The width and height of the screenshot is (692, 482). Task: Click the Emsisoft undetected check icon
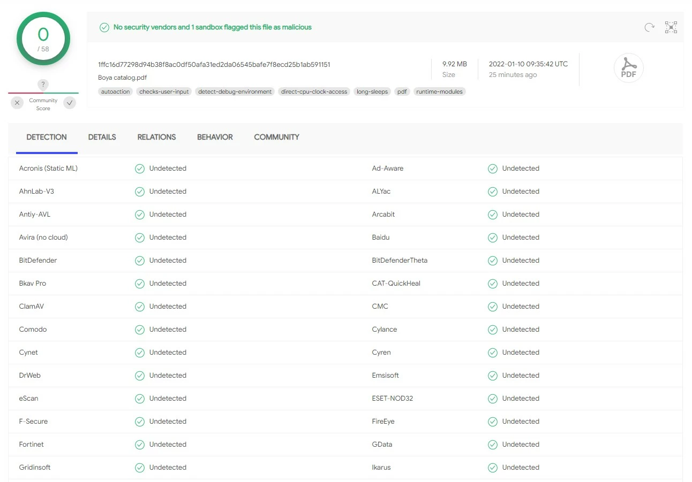pyautogui.click(x=493, y=376)
